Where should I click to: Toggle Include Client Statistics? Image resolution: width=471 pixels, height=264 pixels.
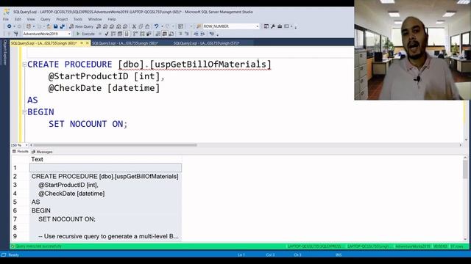point(149,34)
